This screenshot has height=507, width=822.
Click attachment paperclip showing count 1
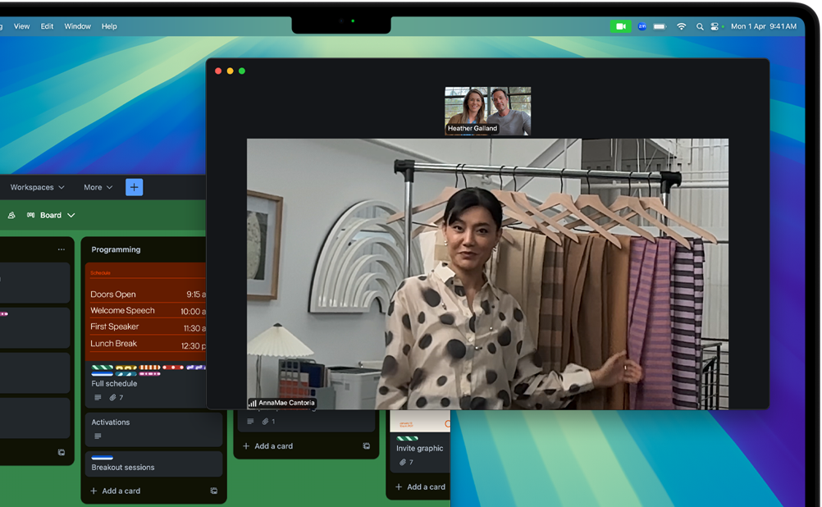click(x=266, y=421)
